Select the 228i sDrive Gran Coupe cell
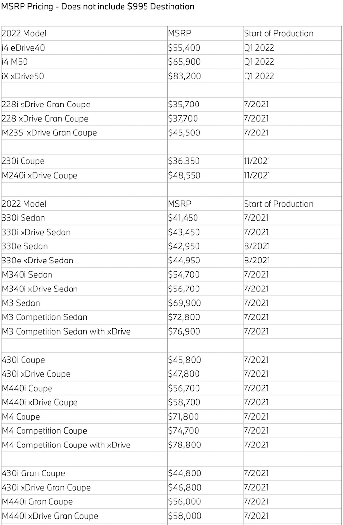This screenshot has height=525, width=343. 46,105
